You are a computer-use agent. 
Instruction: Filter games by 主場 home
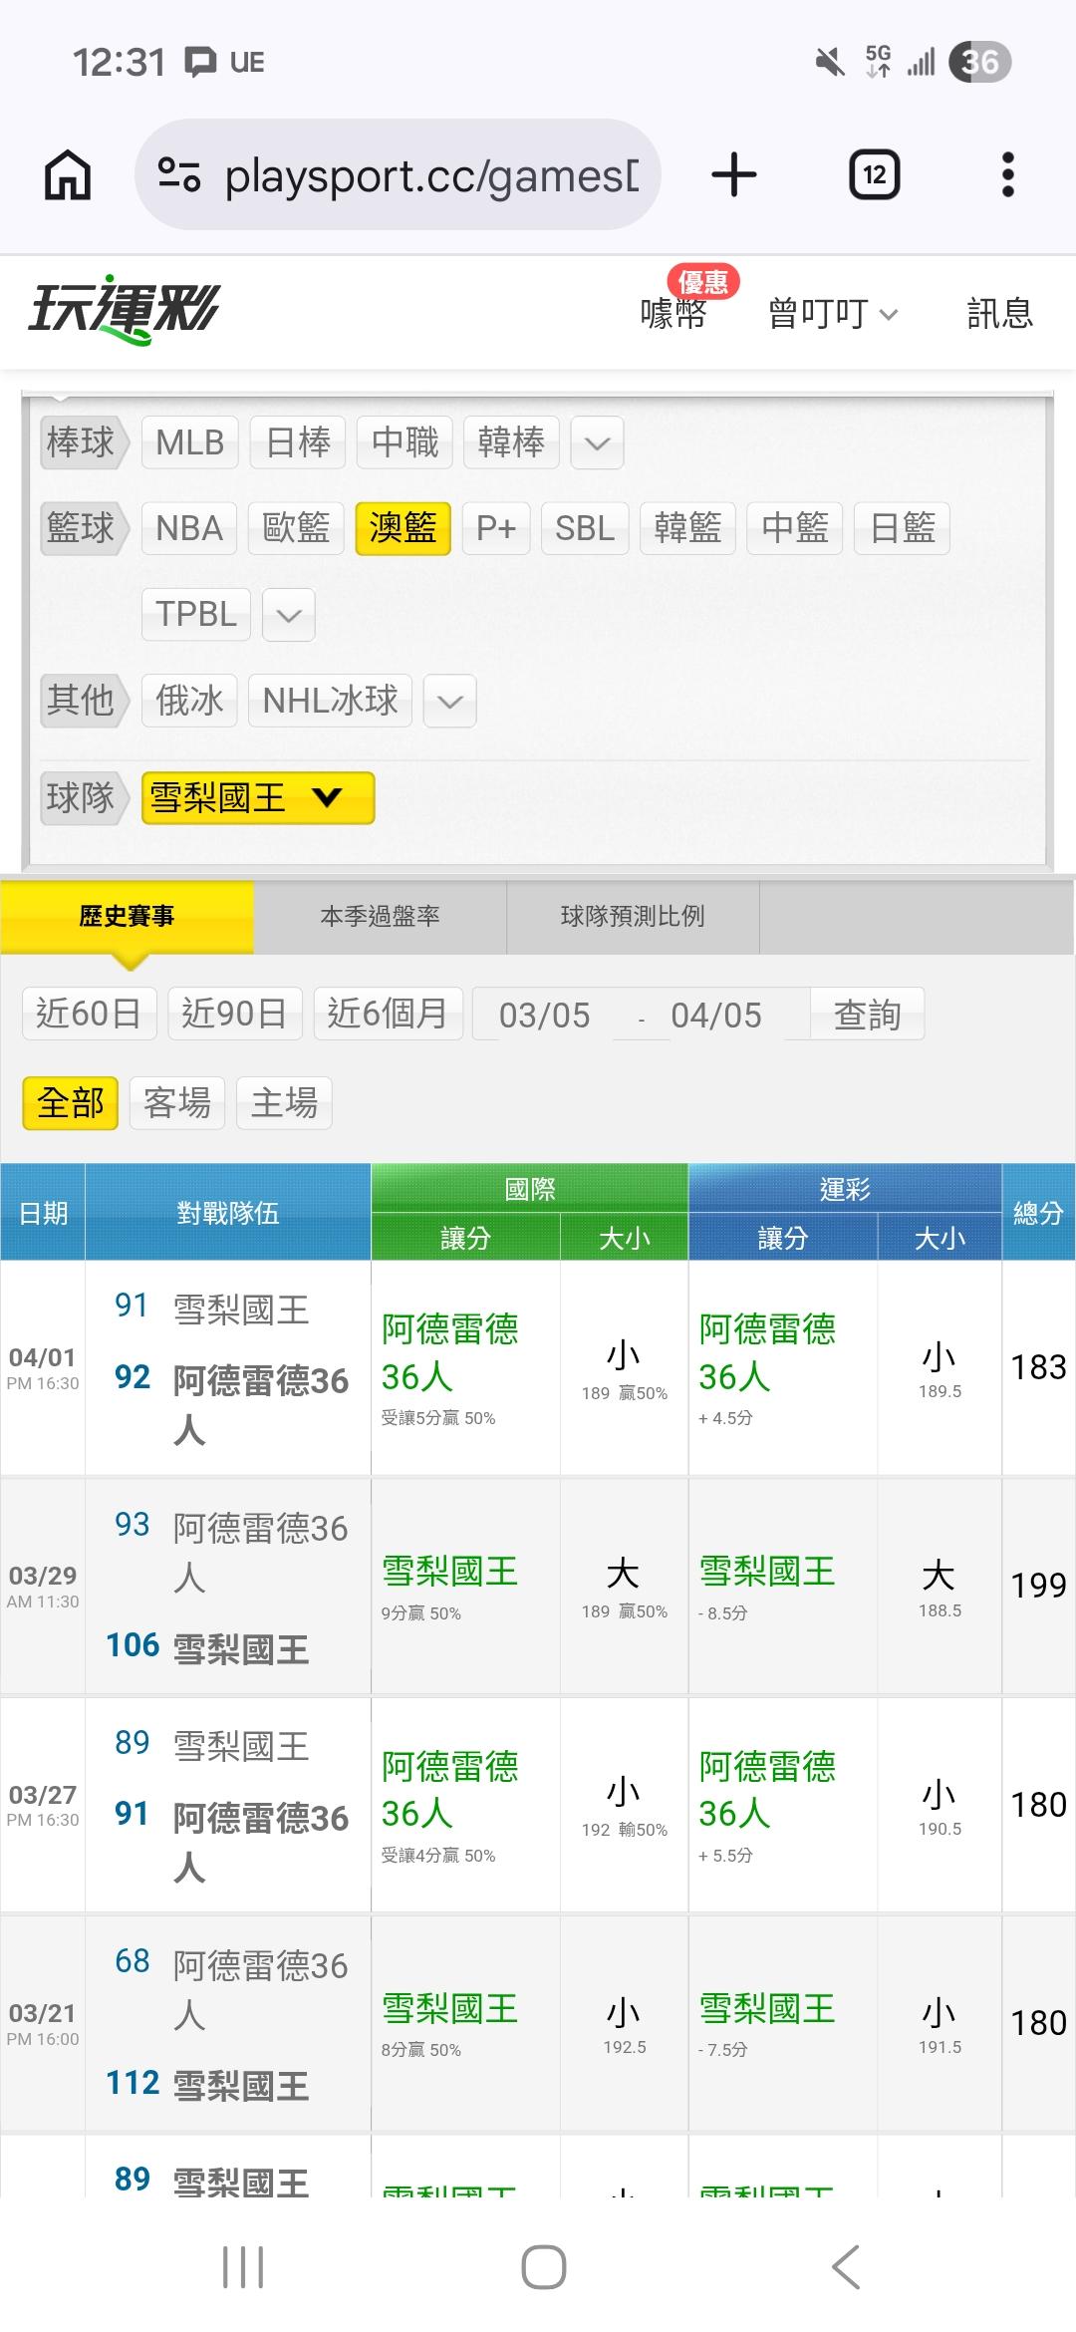coord(284,1103)
